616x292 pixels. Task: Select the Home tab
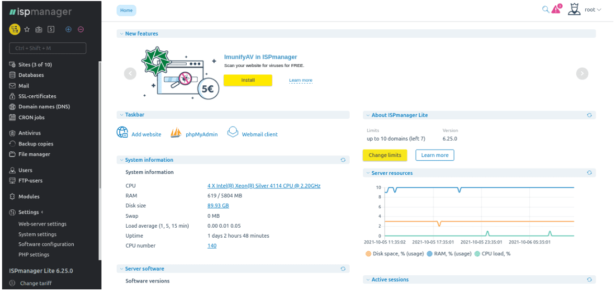click(x=126, y=10)
